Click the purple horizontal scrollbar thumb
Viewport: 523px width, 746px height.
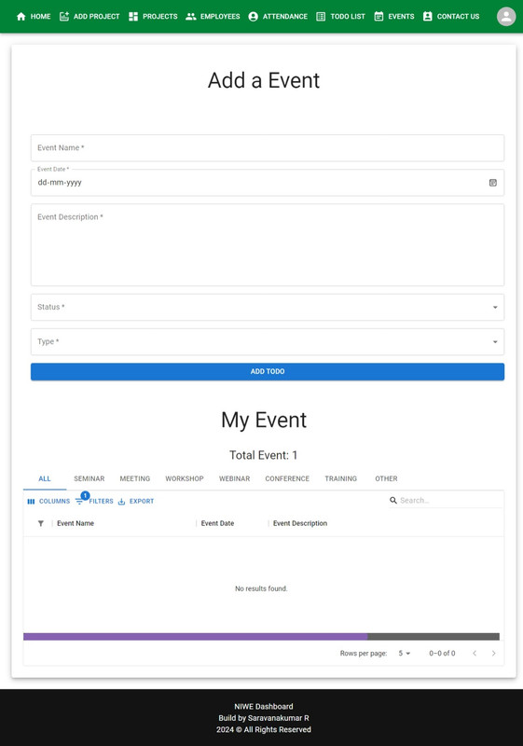tap(196, 637)
